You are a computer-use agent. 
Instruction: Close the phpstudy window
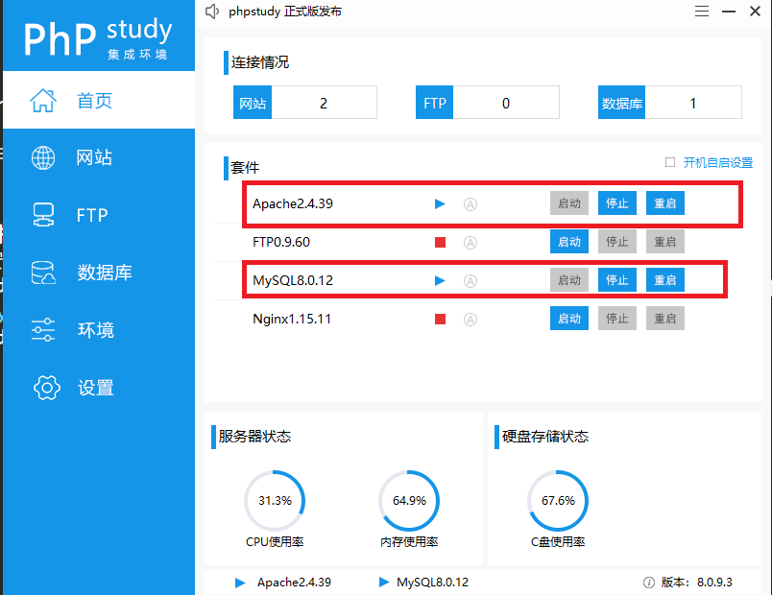click(755, 11)
